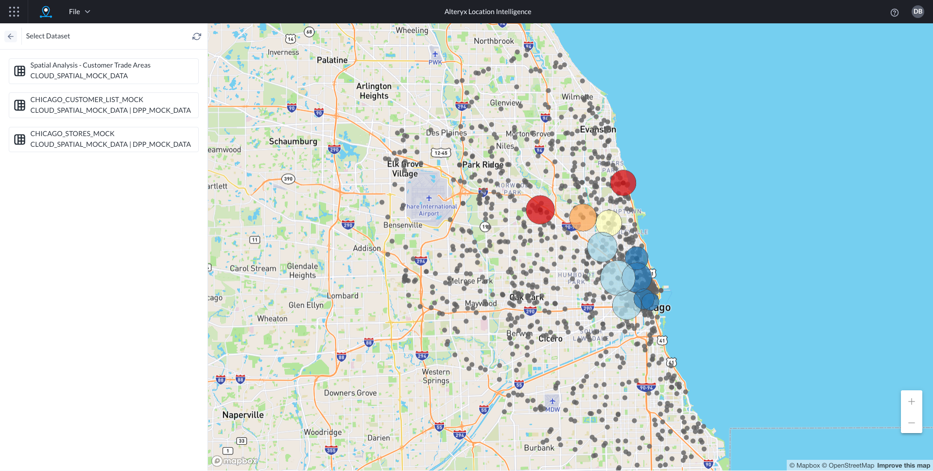Click table icon of CHICAGO_CUSTOMER_LIST_MOCK

coord(20,105)
